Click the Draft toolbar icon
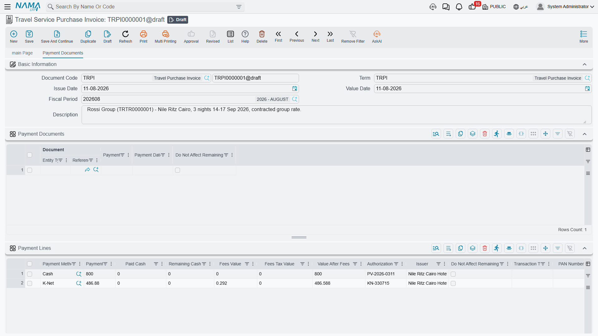This screenshot has width=598, height=336. 107,37
